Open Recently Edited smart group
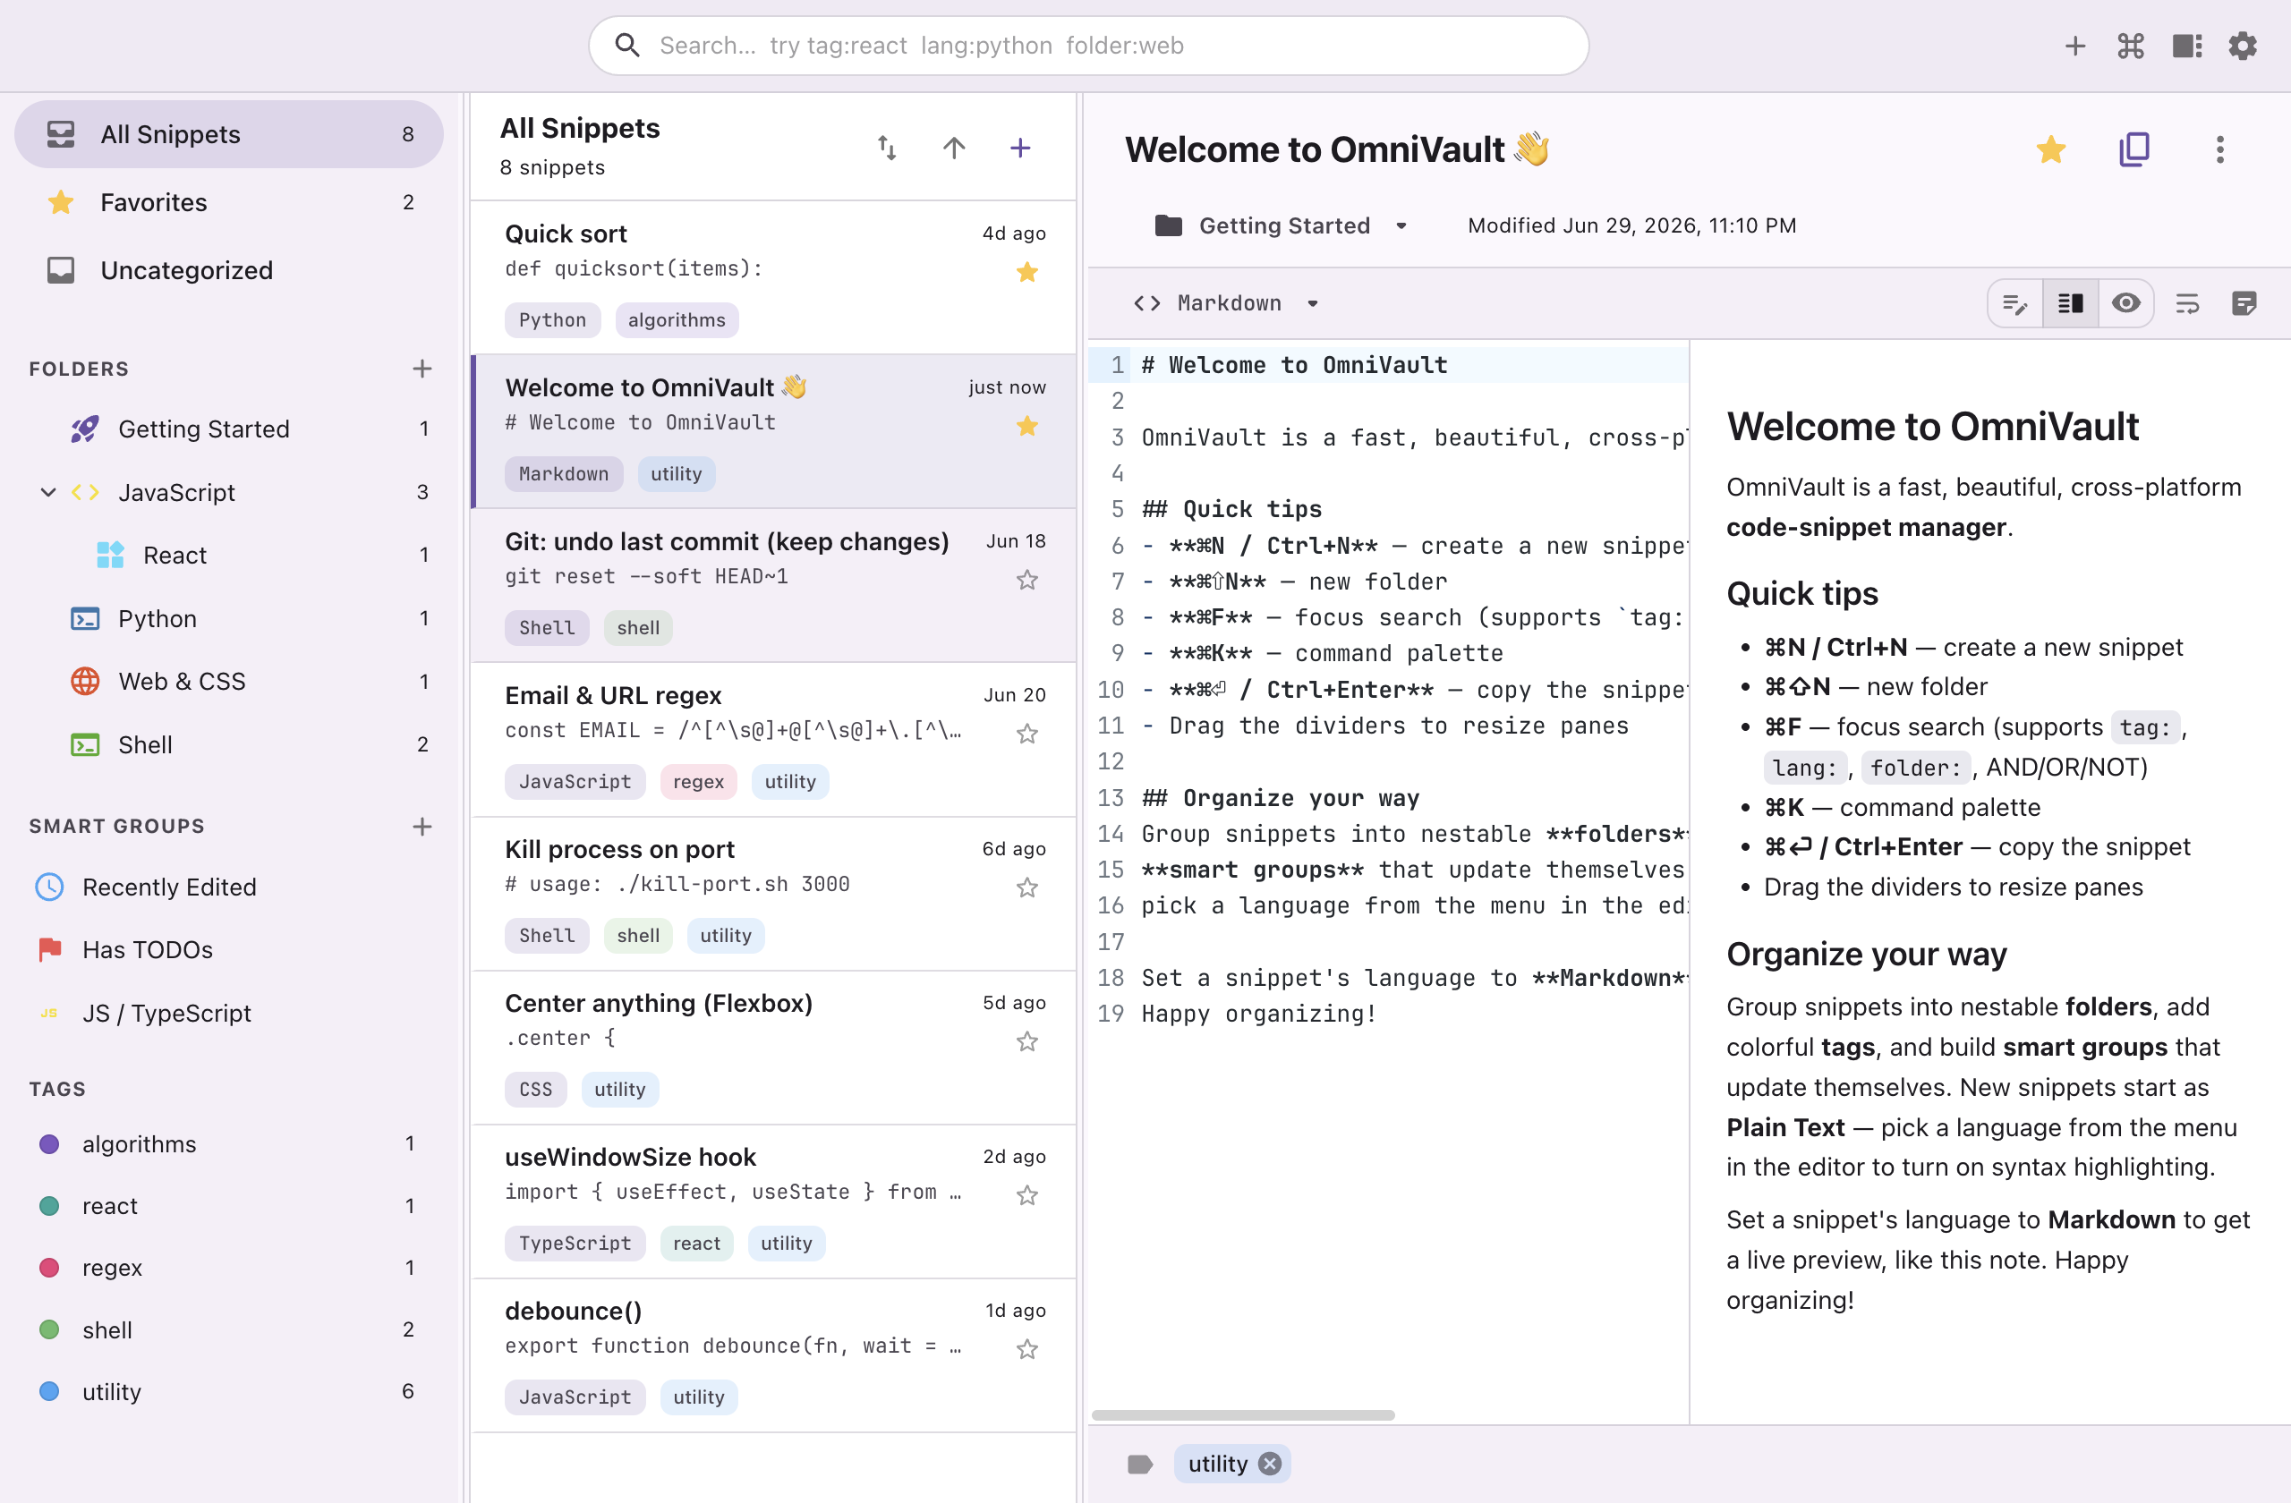Screen dimensions: 2291x1503 pos(229,887)
